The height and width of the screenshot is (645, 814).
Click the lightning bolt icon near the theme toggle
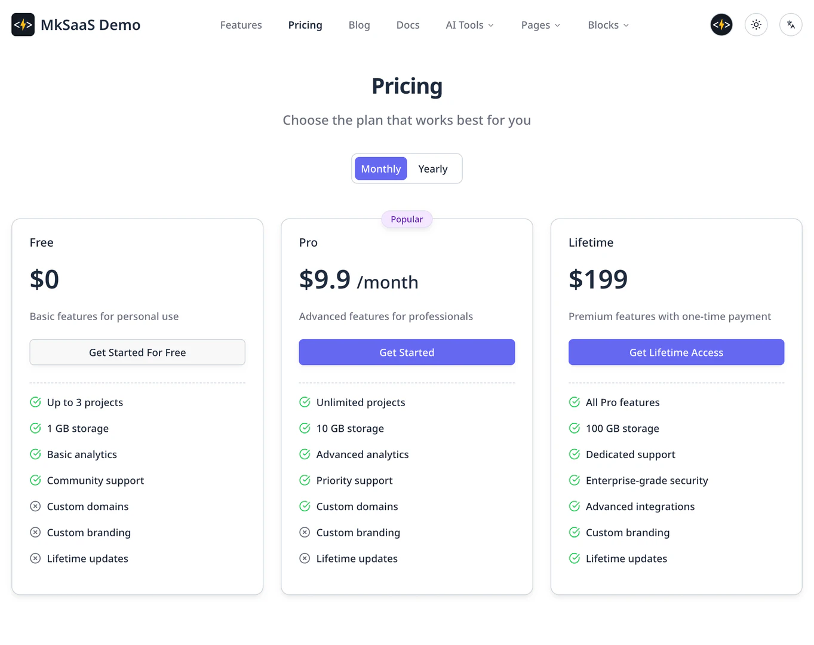(721, 24)
